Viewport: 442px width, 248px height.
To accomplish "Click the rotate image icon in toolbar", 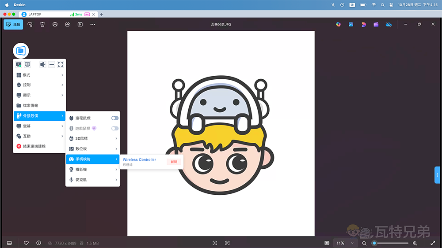I will (30, 25).
